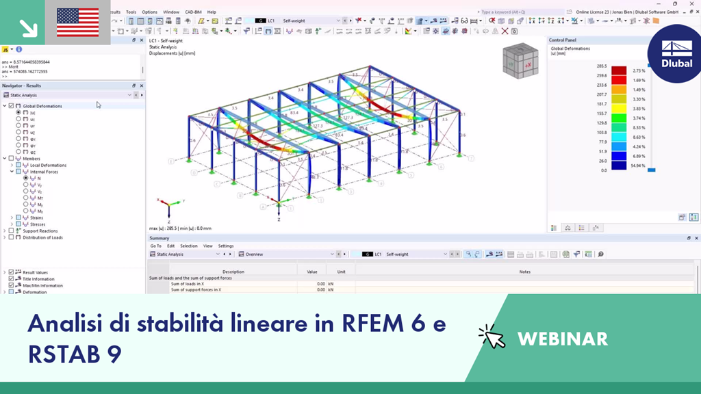The image size is (701, 394).
Task: Open the Static Analysis dropdown in Summary panel
Action: pyautogui.click(x=218, y=254)
